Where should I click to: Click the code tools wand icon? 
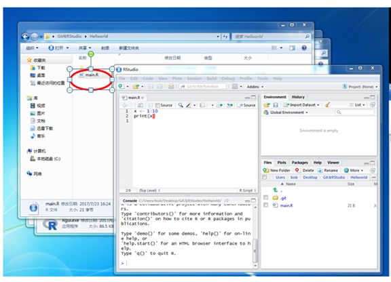pyautogui.click(x=189, y=105)
